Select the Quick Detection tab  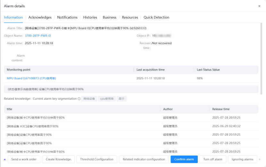[156, 17]
